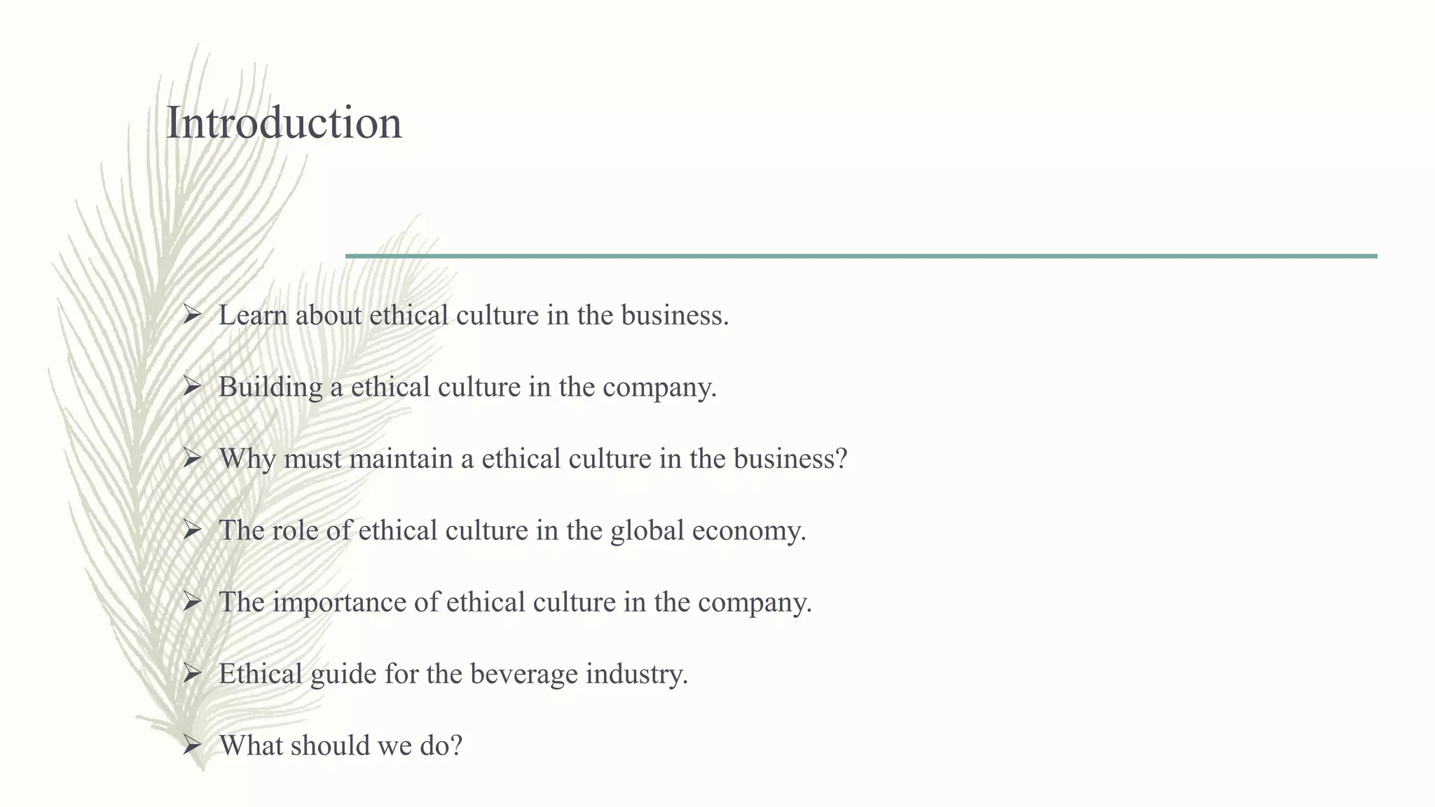Click the question 'Why must maintain a ethical culture'
Image resolution: width=1435 pixels, height=807 pixels.
[533, 459]
